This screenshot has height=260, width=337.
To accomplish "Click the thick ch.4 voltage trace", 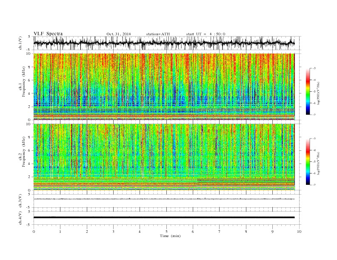I will point(164,218).
